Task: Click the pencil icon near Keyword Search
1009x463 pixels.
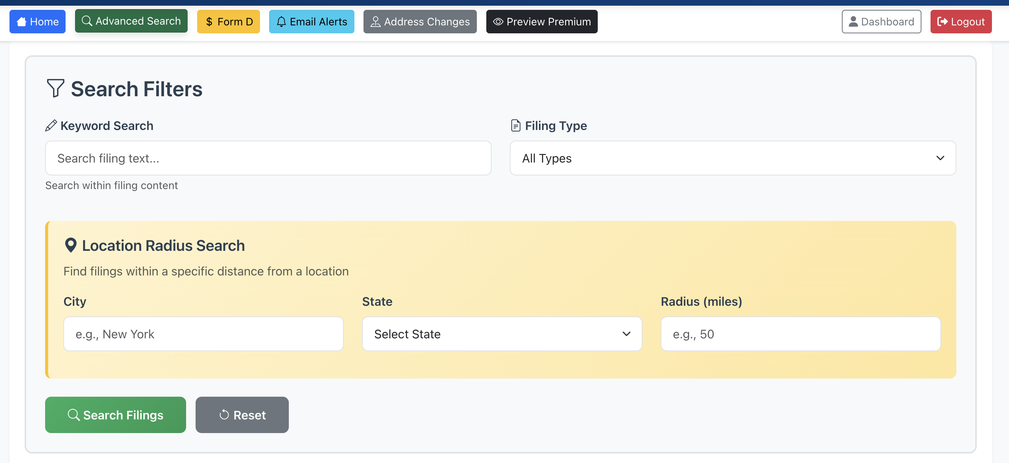Action: 50,126
